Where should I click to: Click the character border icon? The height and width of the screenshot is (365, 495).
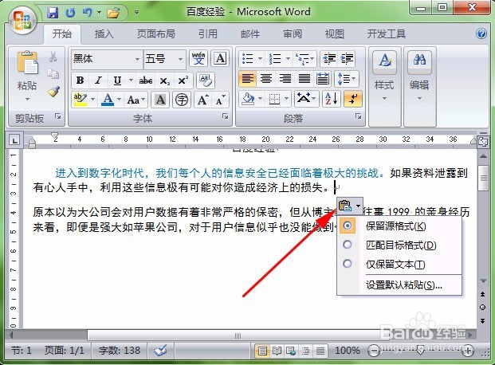tap(220, 58)
